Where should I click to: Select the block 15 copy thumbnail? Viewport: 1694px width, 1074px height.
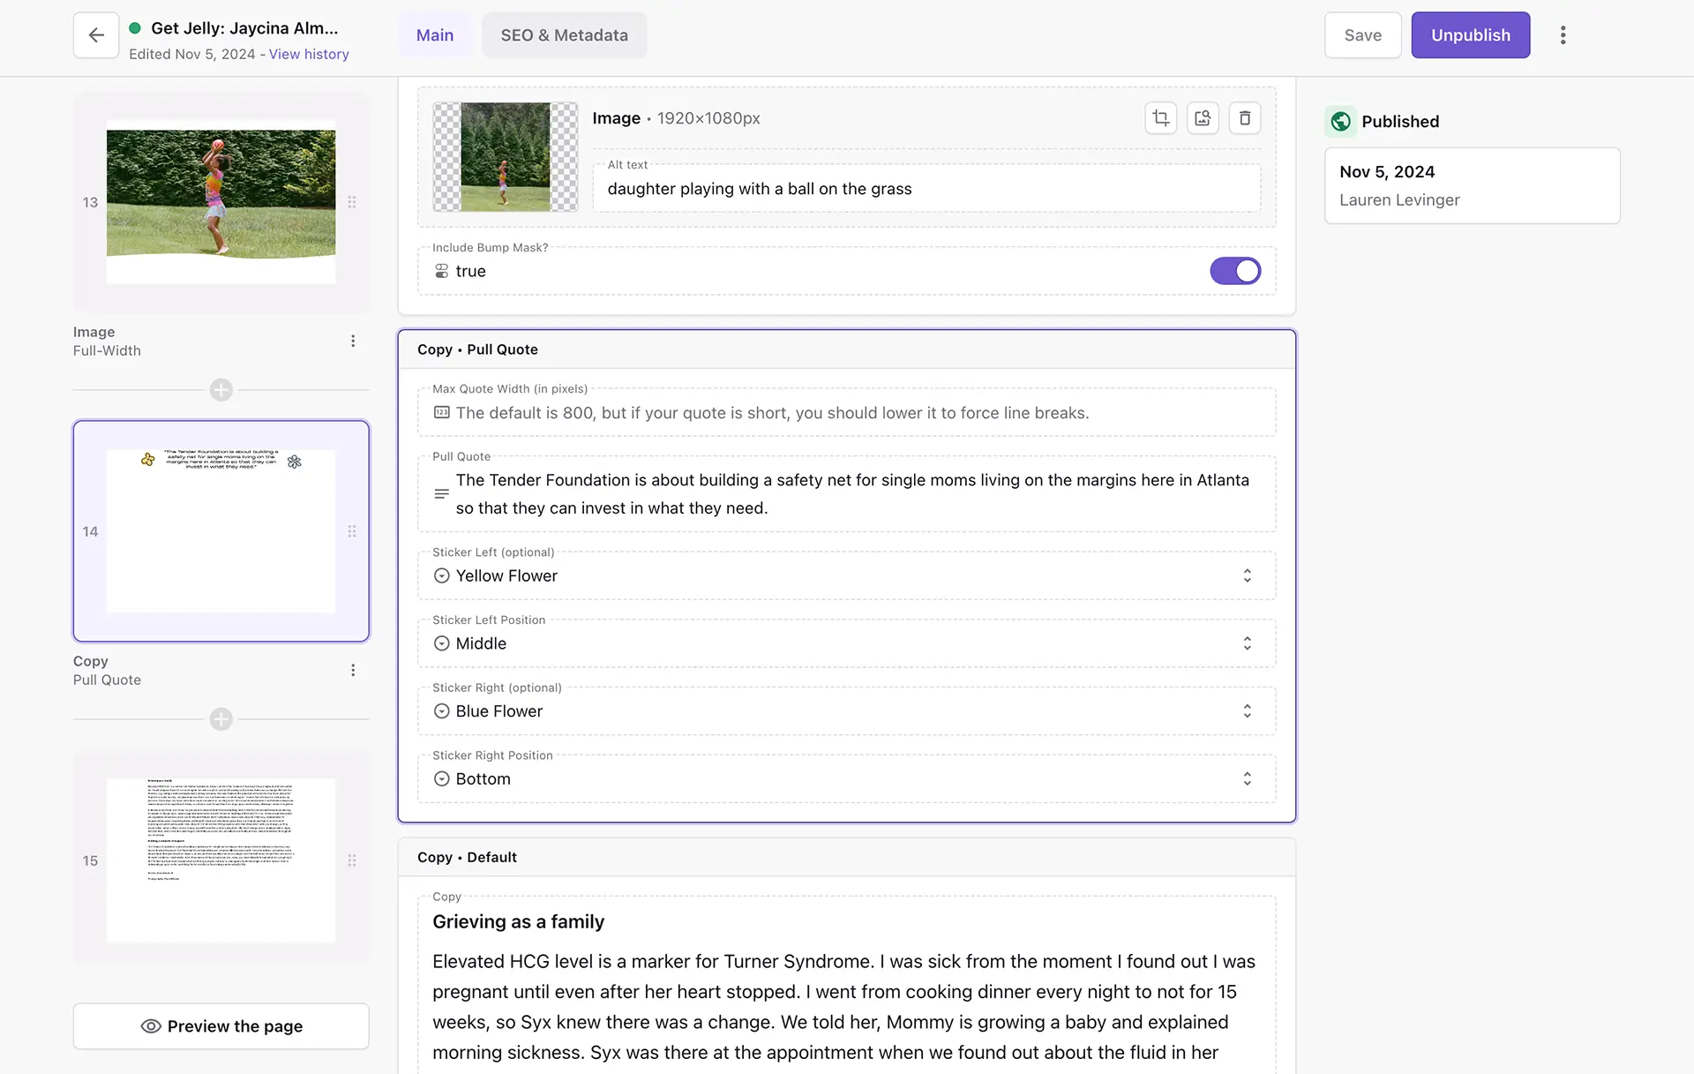[x=221, y=859]
